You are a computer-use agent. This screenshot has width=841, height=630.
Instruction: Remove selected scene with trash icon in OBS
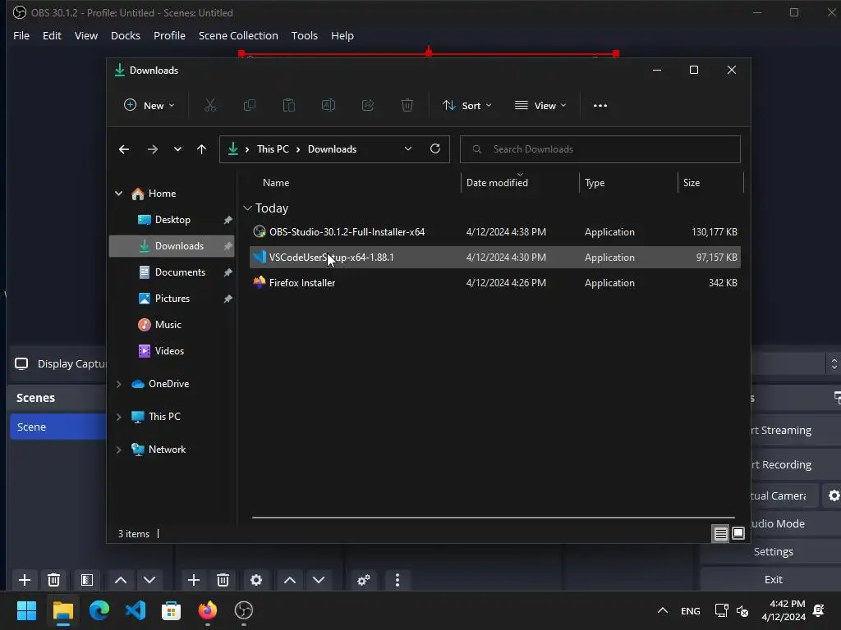click(x=53, y=580)
